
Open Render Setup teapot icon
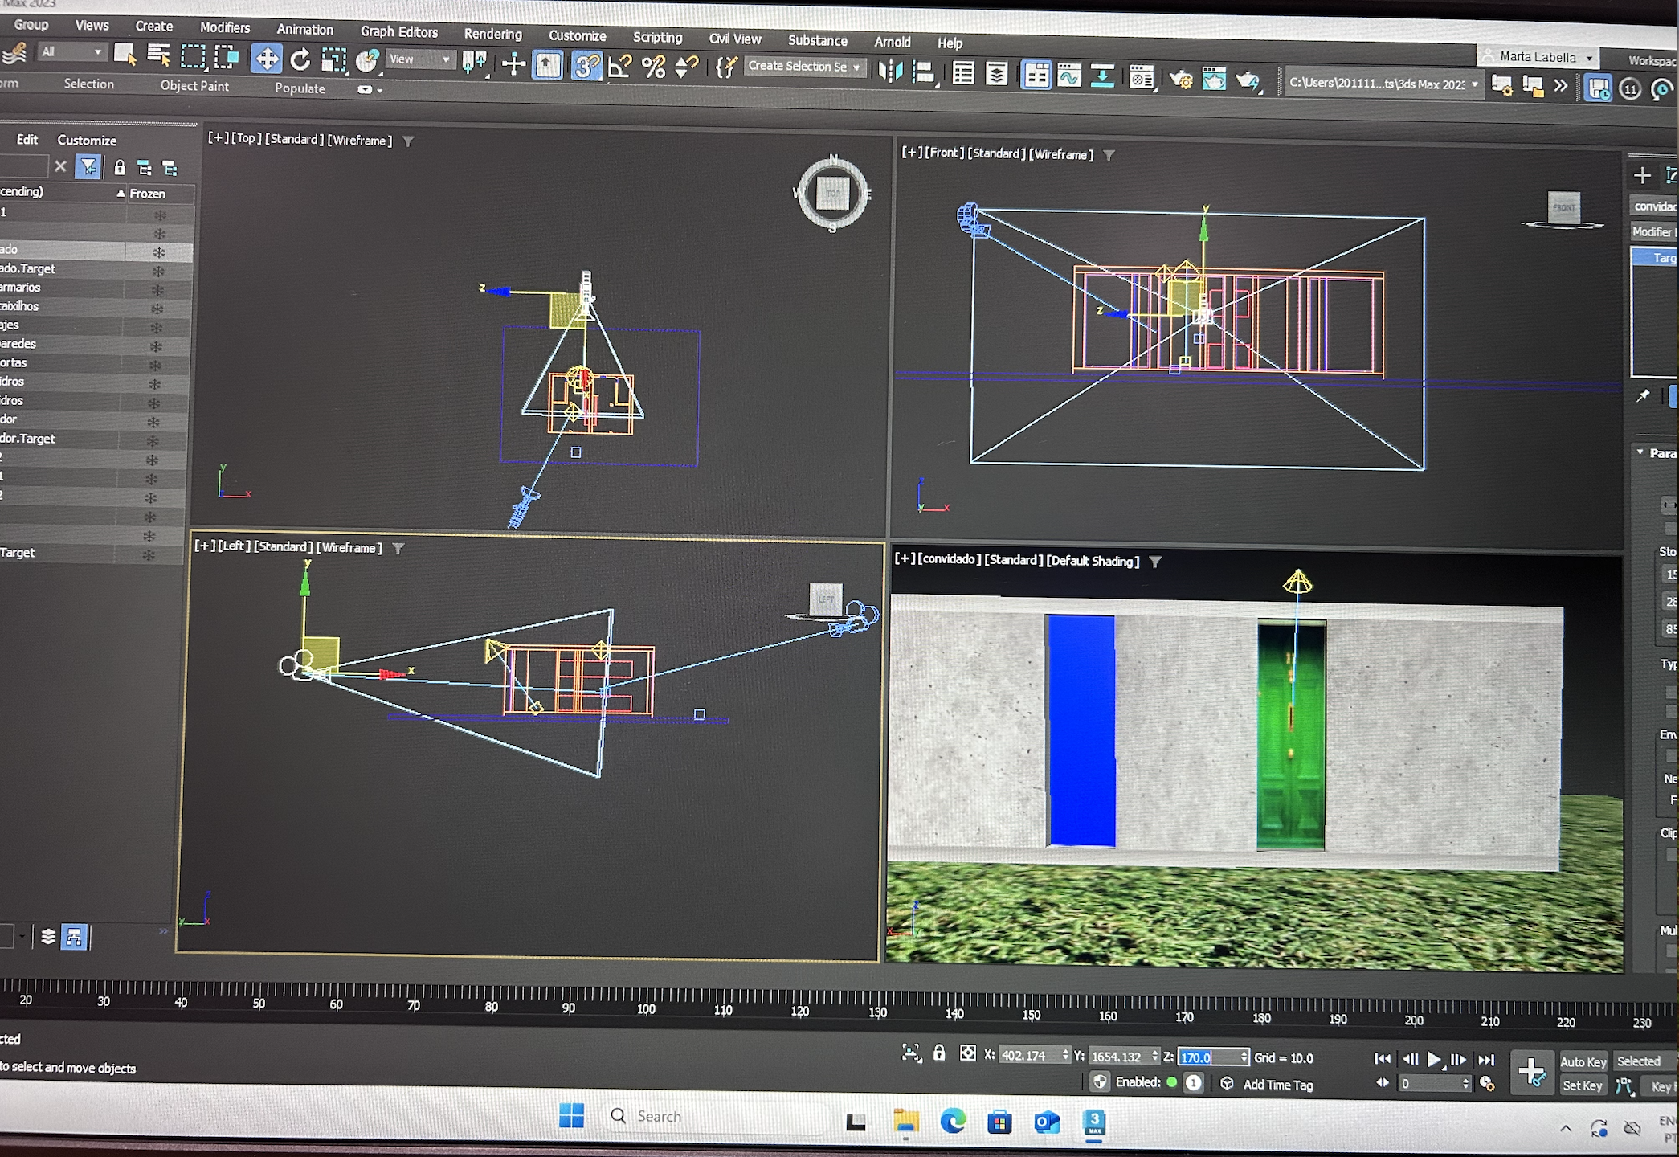pyautogui.click(x=1180, y=79)
